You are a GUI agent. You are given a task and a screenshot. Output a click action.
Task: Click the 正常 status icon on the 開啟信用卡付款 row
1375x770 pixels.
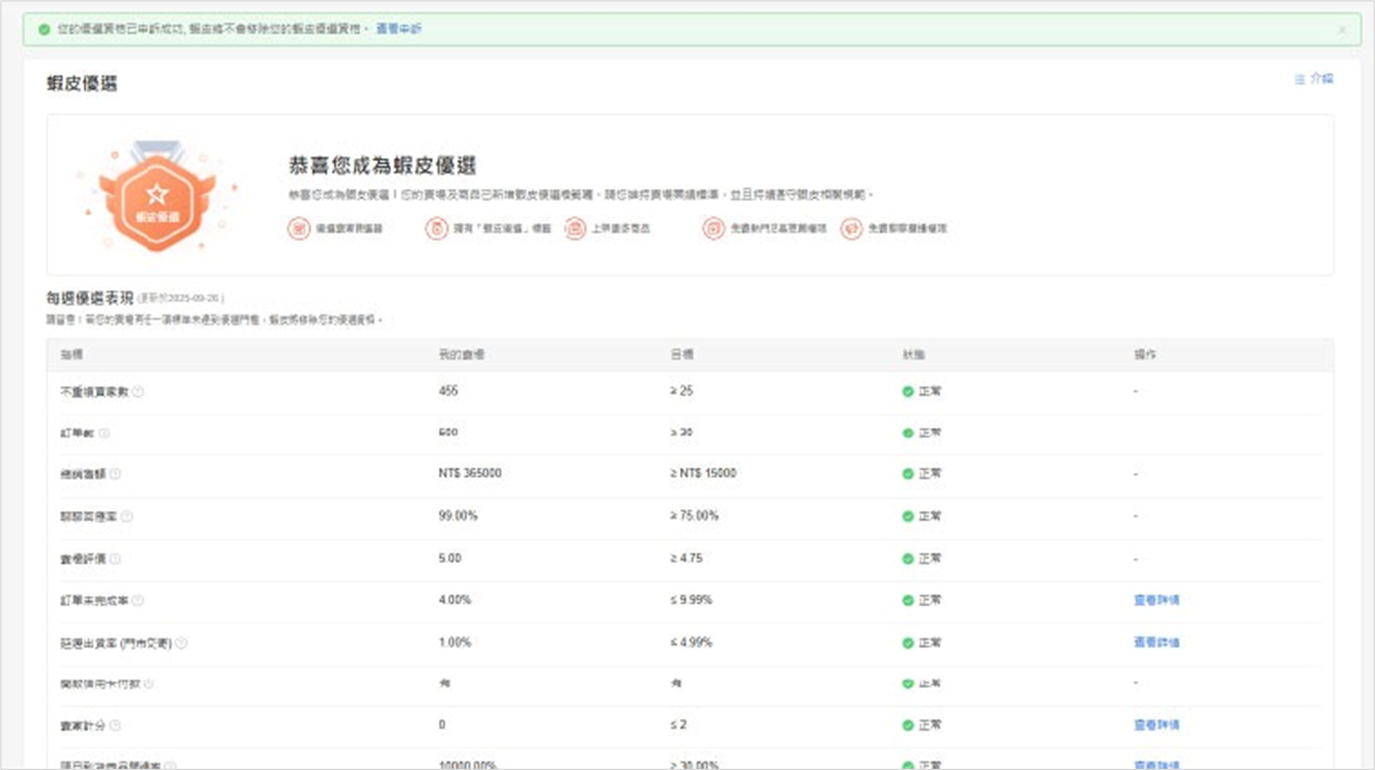[x=908, y=683]
